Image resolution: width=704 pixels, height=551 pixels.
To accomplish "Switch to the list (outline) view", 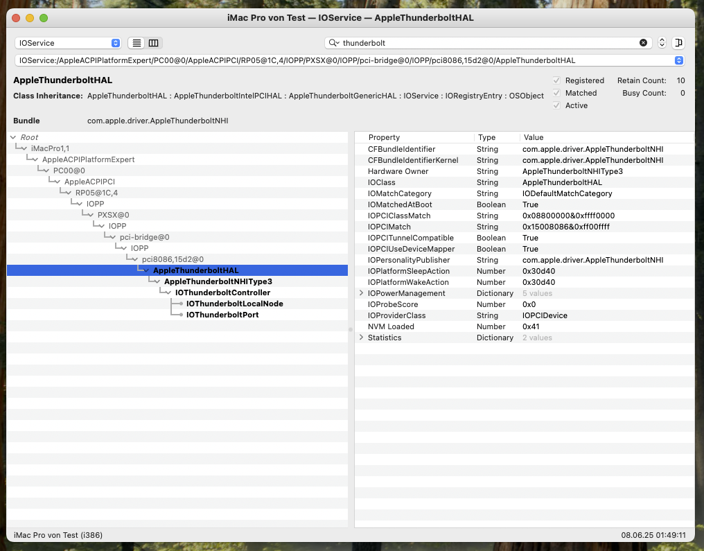I will [137, 43].
